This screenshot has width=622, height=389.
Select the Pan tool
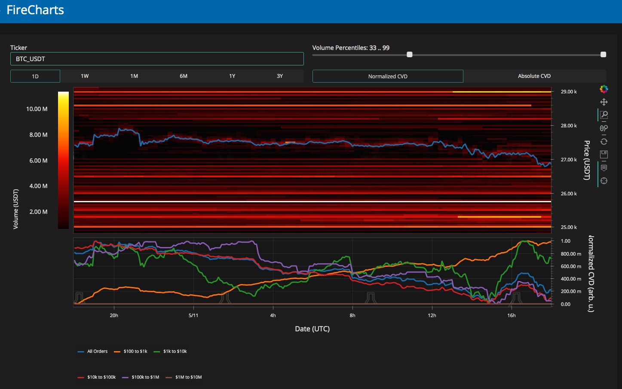coord(604,102)
